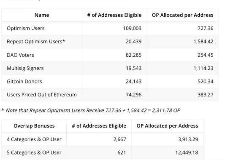The height and width of the screenshot is (160, 228).
Task: Click the Name column header
Action: (x=42, y=15)
